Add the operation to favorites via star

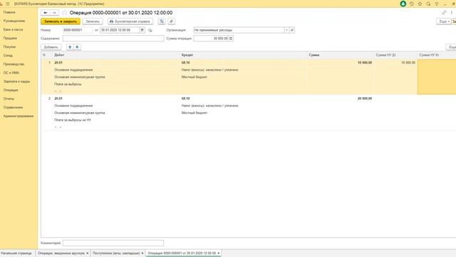tap(64, 13)
